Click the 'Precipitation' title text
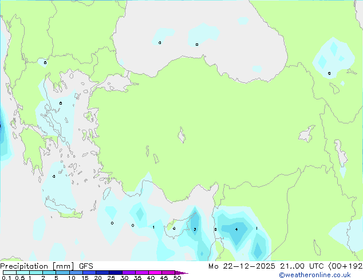363x280 pixels. pyautogui.click(x=24, y=266)
